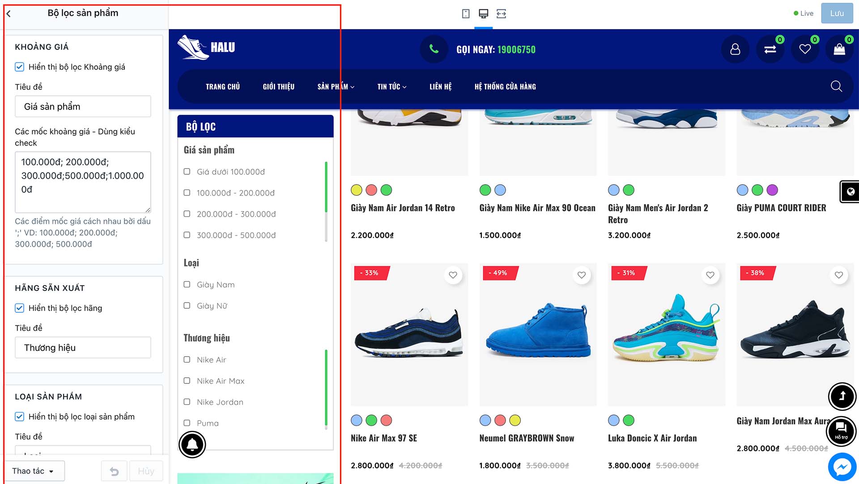
Task: Select yellow swatch for Air Jordan 14 Retro
Action: tap(357, 190)
